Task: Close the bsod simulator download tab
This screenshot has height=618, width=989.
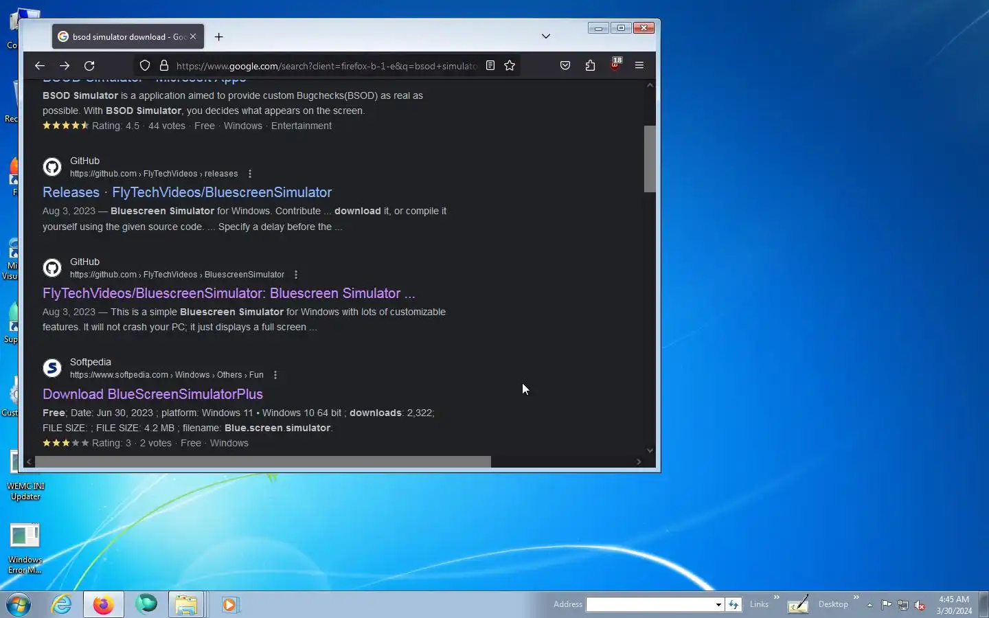Action: (x=193, y=36)
